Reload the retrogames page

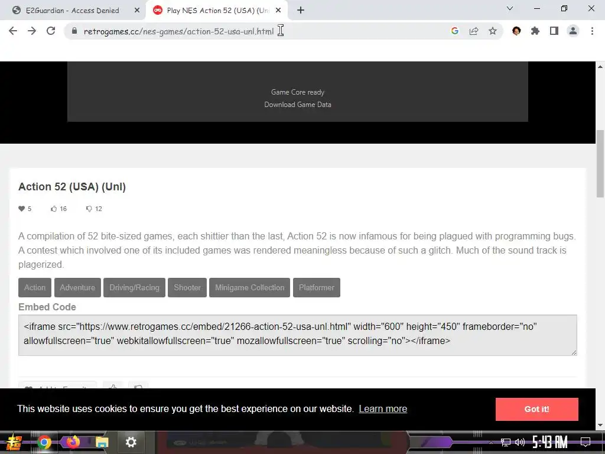pyautogui.click(x=51, y=31)
